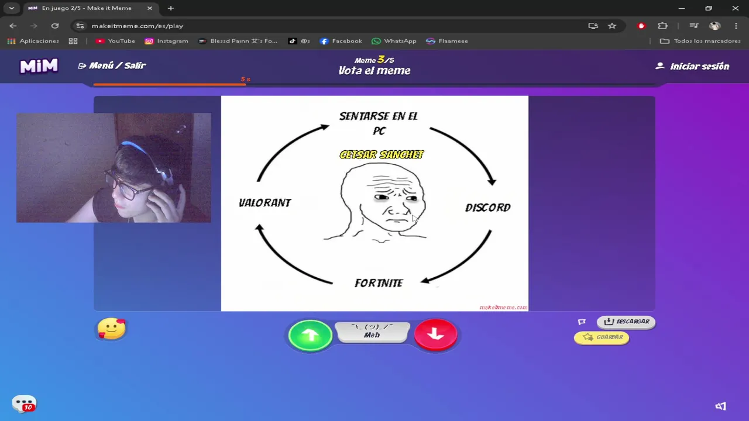Open Flaameee bookmark

pos(447,41)
